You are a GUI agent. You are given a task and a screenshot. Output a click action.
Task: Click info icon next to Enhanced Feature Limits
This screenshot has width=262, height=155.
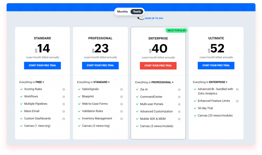pos(237,101)
